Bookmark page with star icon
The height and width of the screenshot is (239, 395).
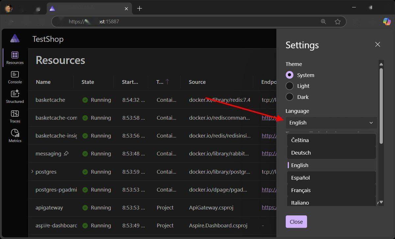point(337,21)
